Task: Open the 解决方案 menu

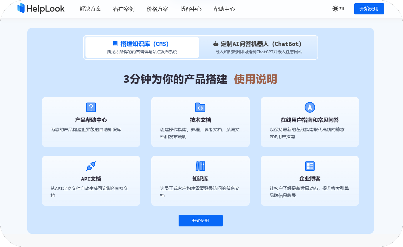Action: tap(90, 9)
